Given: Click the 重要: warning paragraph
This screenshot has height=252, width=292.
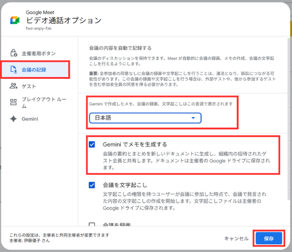Looking at the screenshot, I should click(182, 79).
